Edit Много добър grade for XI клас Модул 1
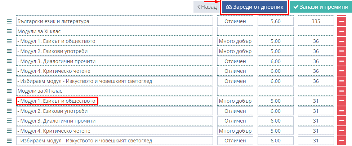The height and width of the screenshot is (146, 352). coord(235,41)
